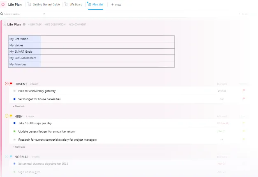
Task: Open the Filter option at top right
Action: point(243,14)
